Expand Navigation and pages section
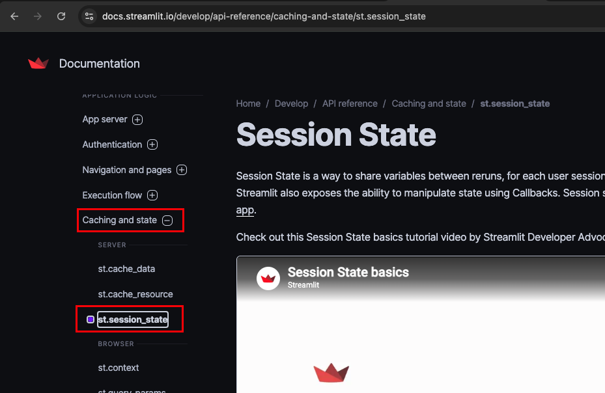The image size is (605, 393). click(182, 170)
